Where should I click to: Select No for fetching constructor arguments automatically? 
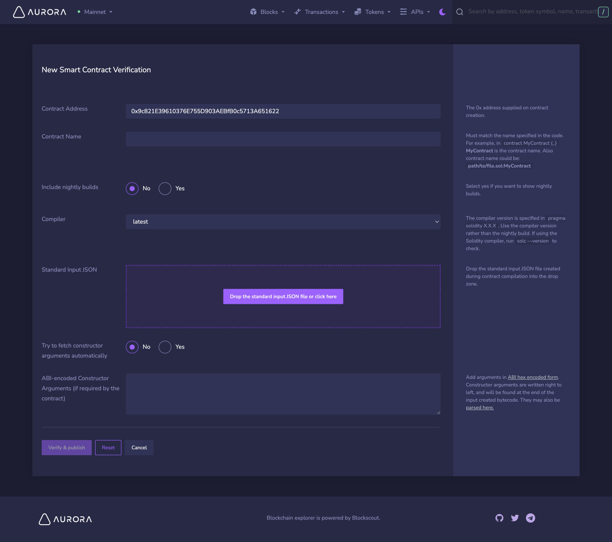tap(132, 347)
